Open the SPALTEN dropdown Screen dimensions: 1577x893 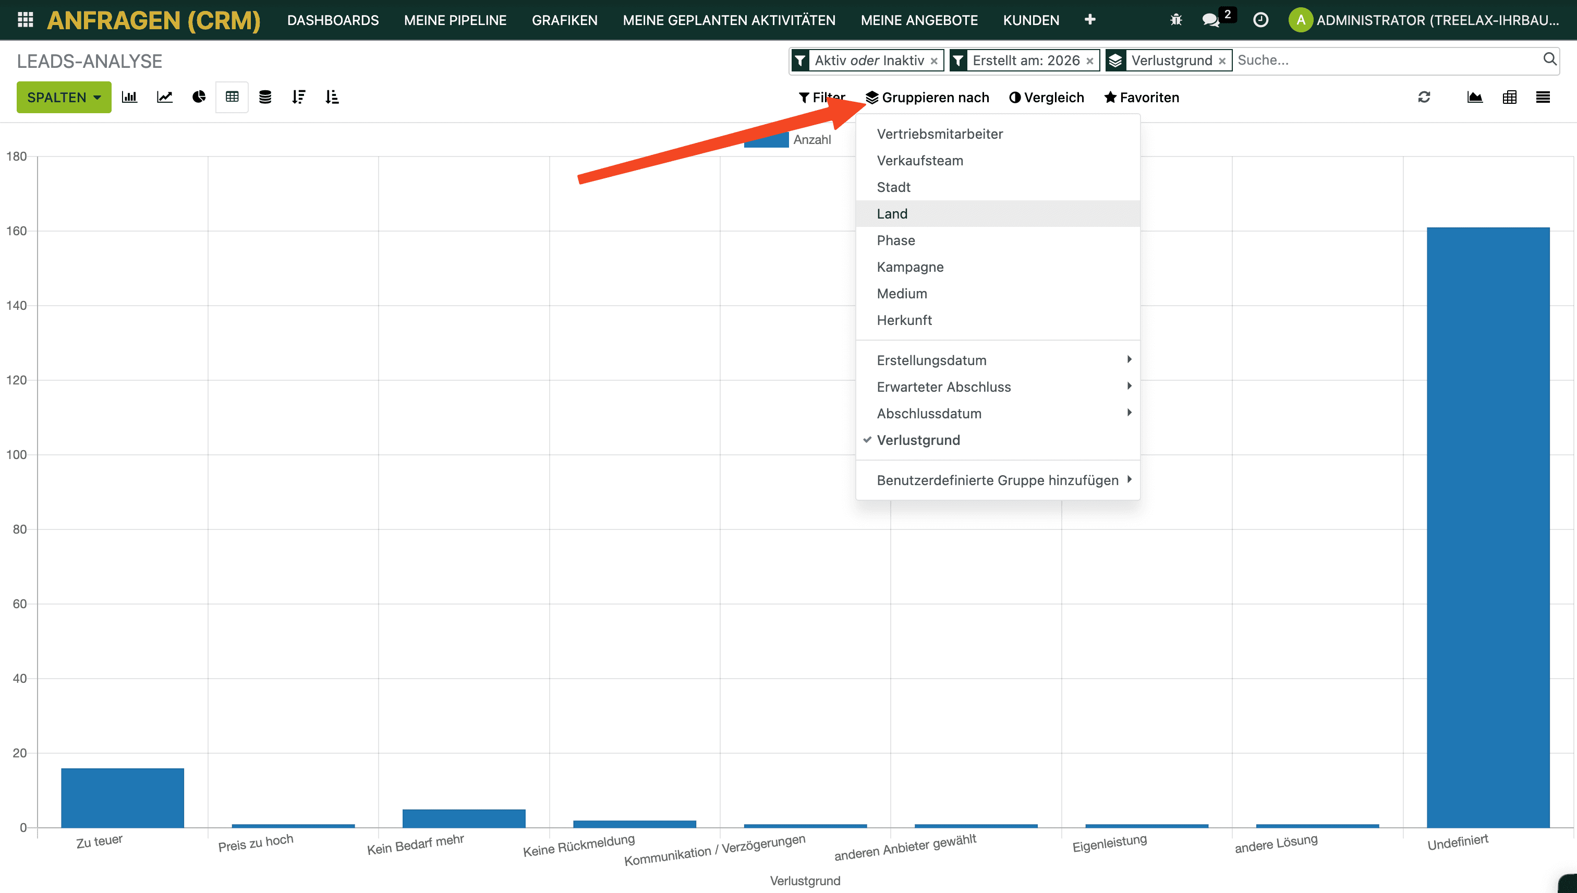coord(64,97)
